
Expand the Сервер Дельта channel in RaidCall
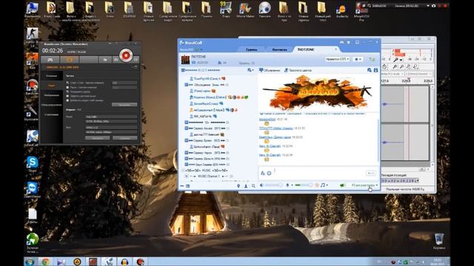click(x=187, y=159)
